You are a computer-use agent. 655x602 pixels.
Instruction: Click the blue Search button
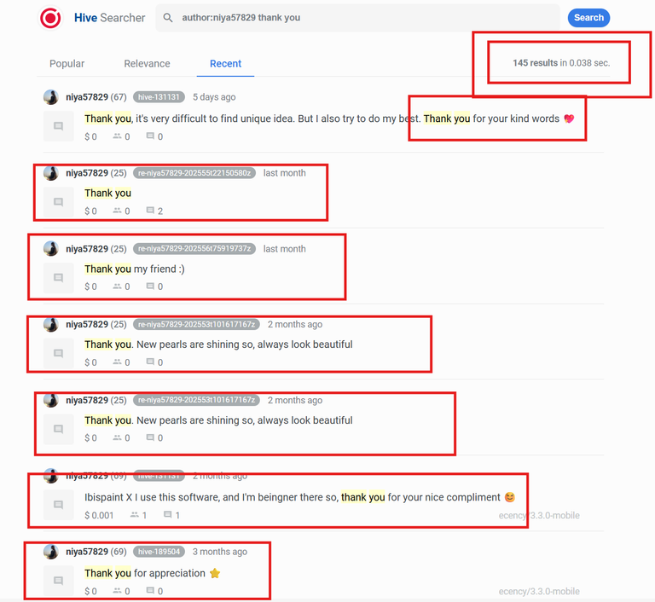pos(588,18)
